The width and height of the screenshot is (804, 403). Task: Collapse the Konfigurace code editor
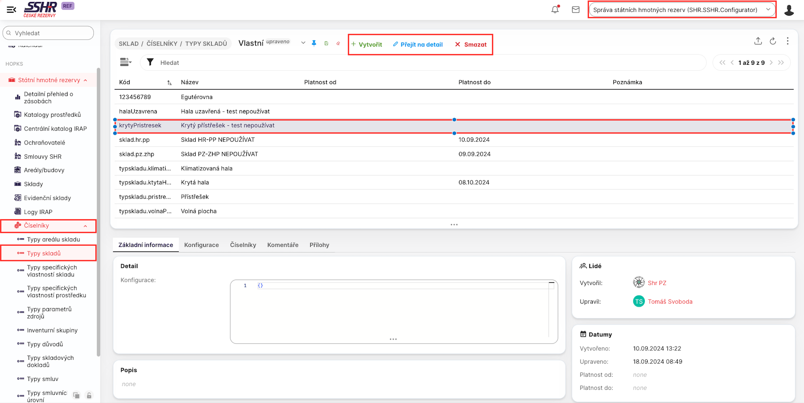[551, 283]
